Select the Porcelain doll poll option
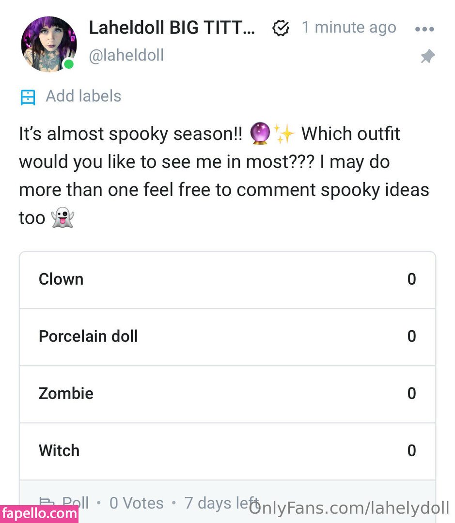The width and height of the screenshot is (455, 523). 227,337
